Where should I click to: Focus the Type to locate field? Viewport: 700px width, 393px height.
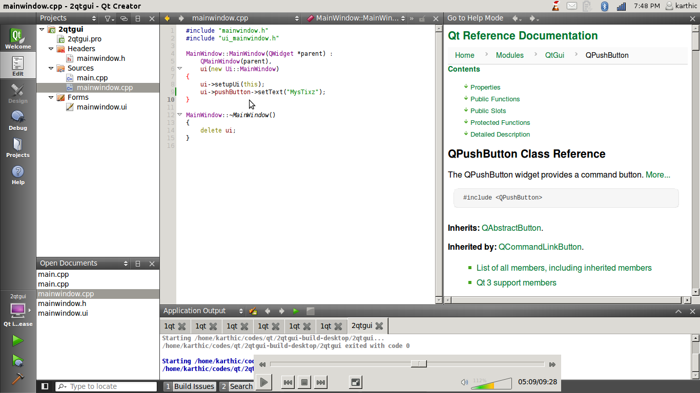coord(107,386)
